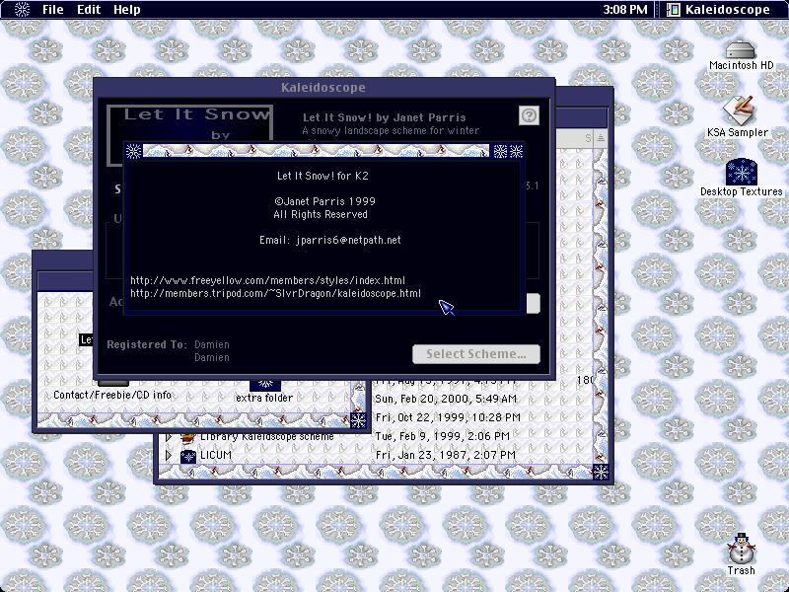Click the Kaleidoscope window title bar
The image size is (789, 592).
tap(323, 88)
